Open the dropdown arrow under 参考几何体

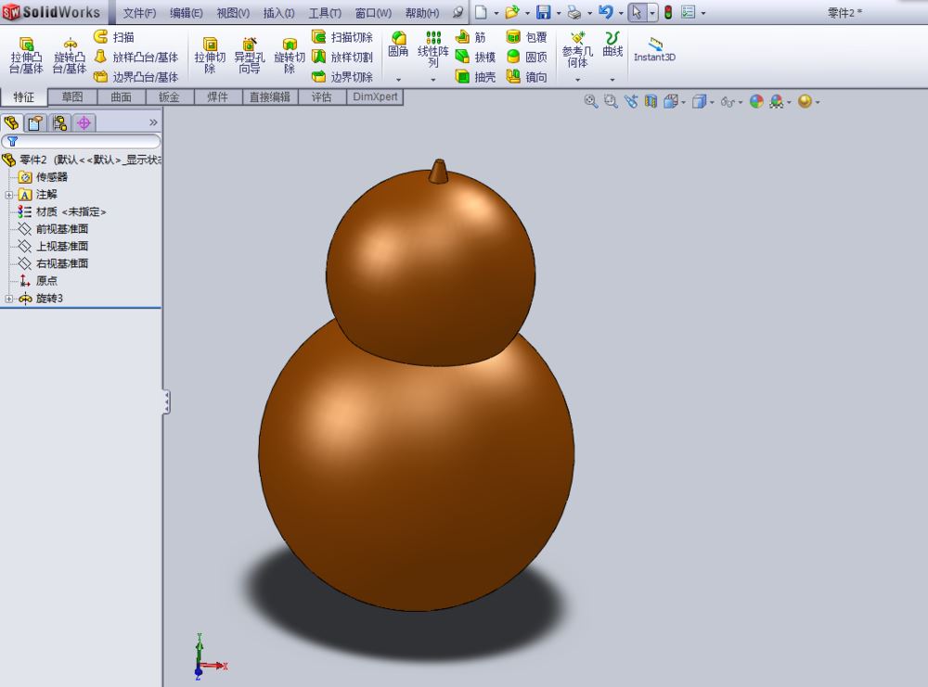pyautogui.click(x=577, y=79)
